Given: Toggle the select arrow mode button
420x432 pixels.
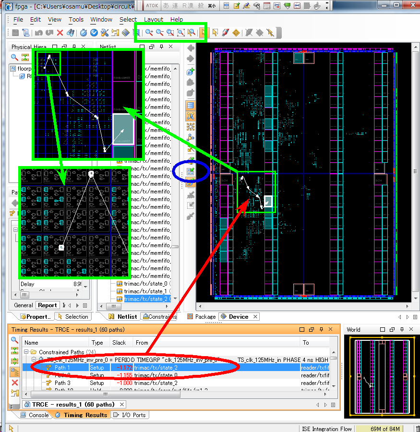Looking at the screenshot, I should tap(204, 33).
